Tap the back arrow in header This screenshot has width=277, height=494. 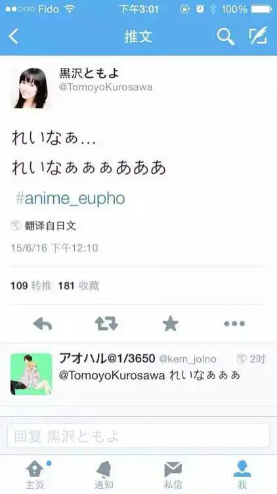tap(13, 36)
